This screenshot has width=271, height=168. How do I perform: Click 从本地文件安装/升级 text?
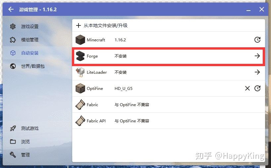tap(106, 25)
